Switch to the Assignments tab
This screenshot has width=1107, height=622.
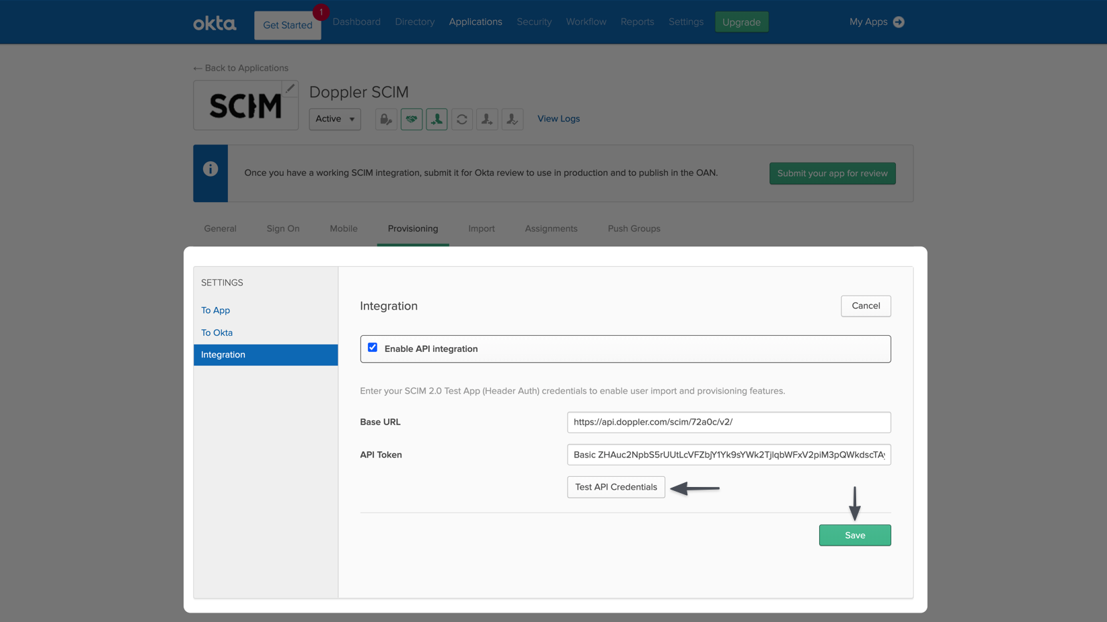click(551, 228)
